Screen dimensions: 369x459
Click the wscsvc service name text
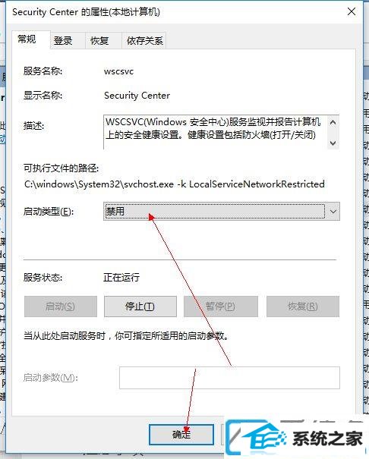click(x=118, y=71)
